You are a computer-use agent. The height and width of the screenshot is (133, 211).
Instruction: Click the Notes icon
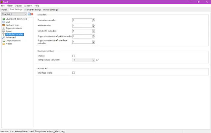4,44
